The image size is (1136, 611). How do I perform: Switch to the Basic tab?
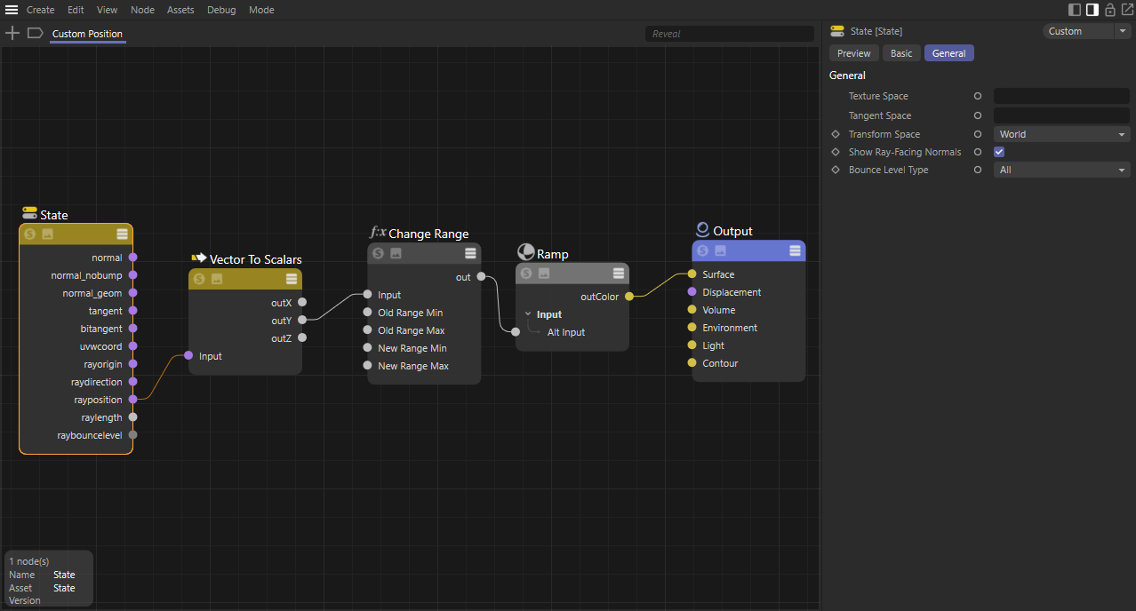click(x=901, y=53)
